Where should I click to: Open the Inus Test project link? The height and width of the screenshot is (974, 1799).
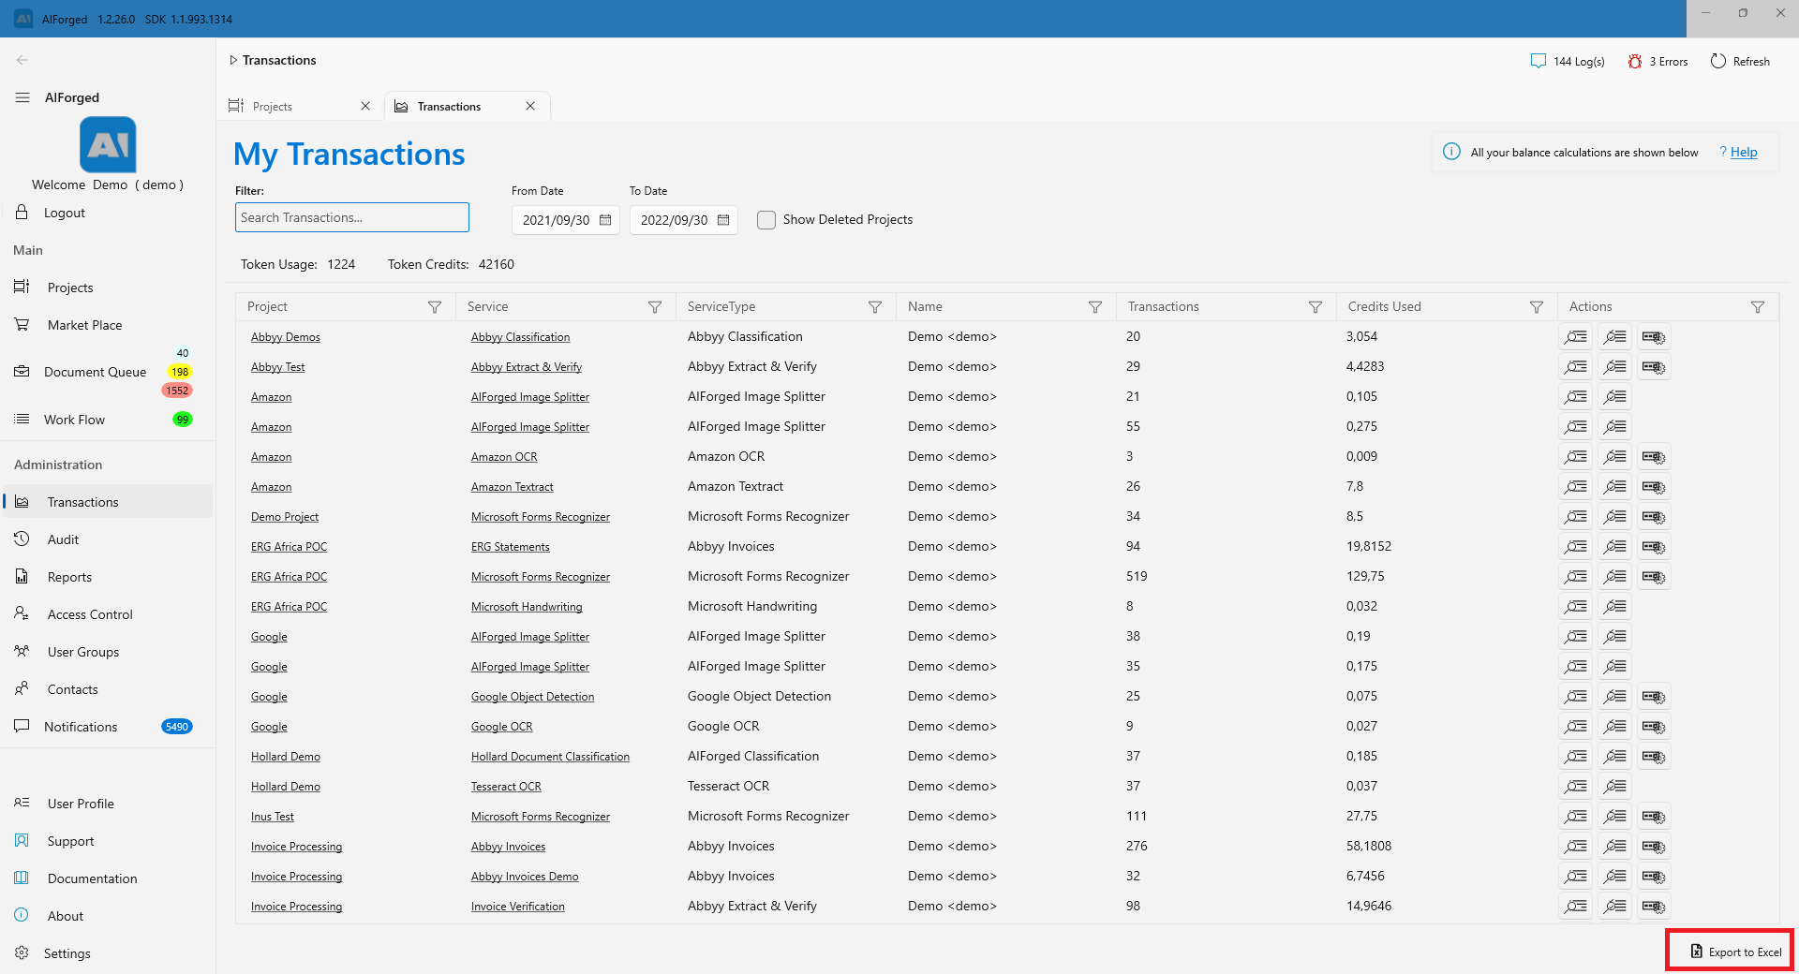point(273,817)
